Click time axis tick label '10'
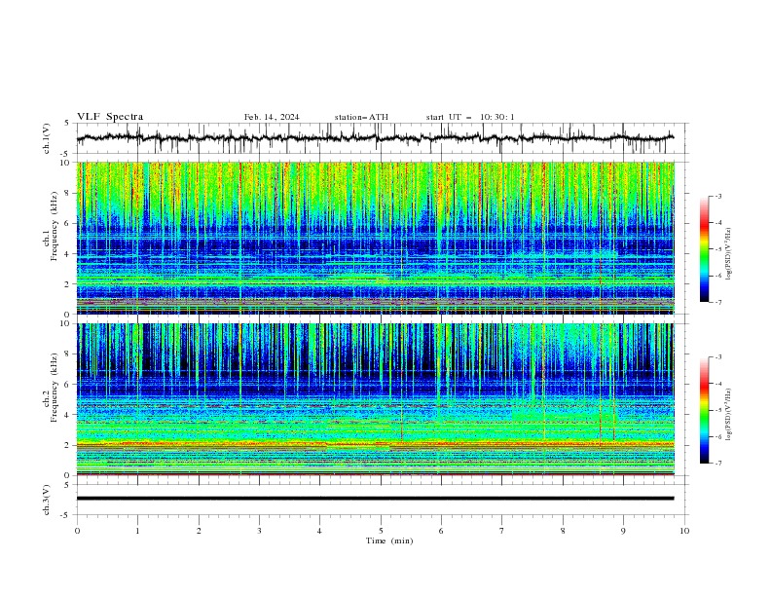Screen dimensions: 771x596 pyautogui.click(x=684, y=531)
